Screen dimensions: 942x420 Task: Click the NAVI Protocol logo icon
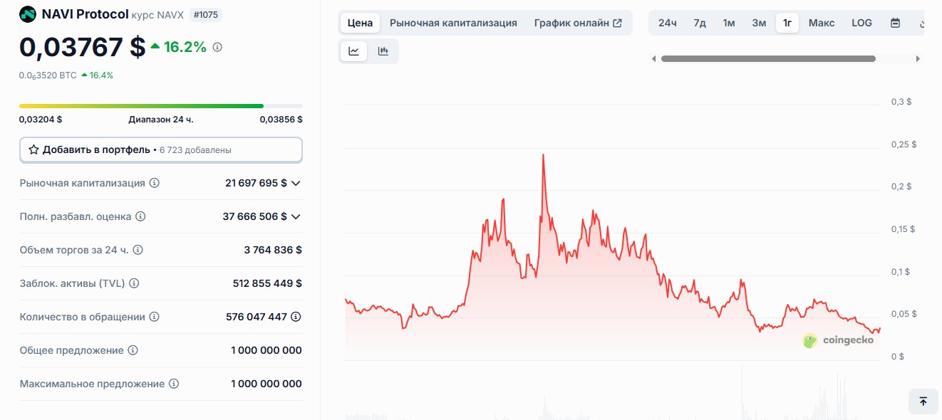28,14
